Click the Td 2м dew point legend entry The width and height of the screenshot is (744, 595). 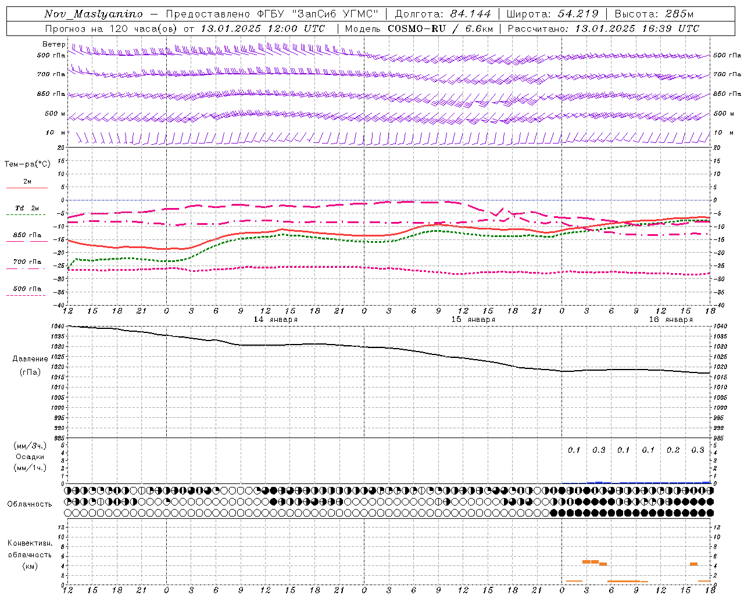click(27, 208)
